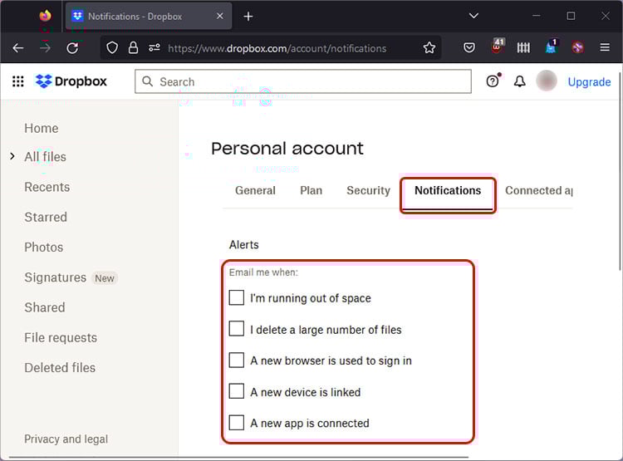Open Signatures in the sidebar
The height and width of the screenshot is (461, 623).
[55, 277]
